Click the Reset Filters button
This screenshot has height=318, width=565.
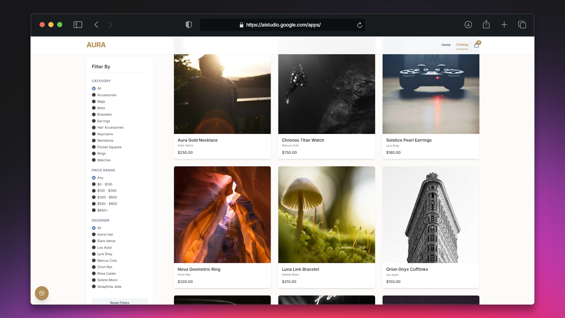120,301
